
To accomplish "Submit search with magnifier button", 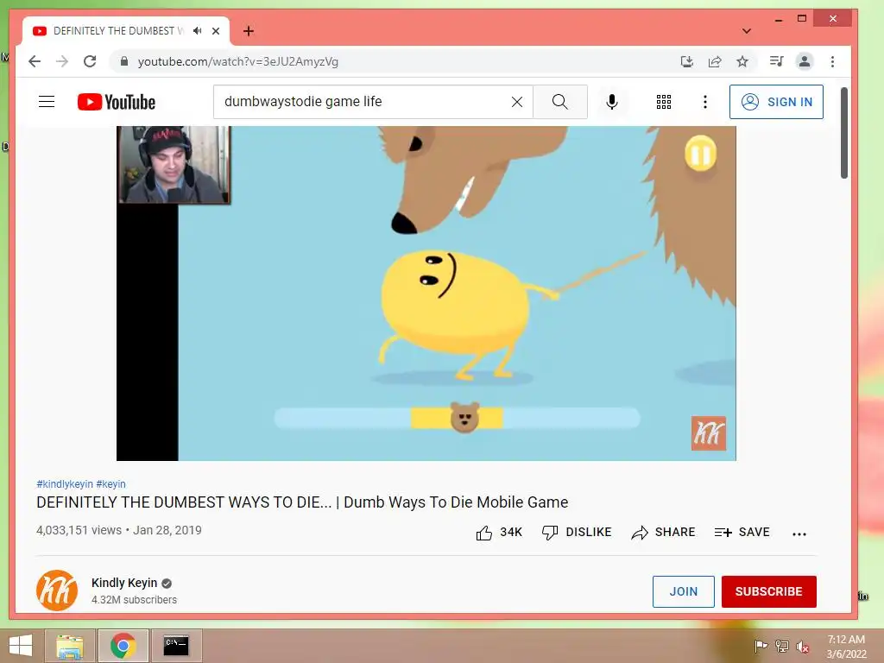I will tap(559, 102).
